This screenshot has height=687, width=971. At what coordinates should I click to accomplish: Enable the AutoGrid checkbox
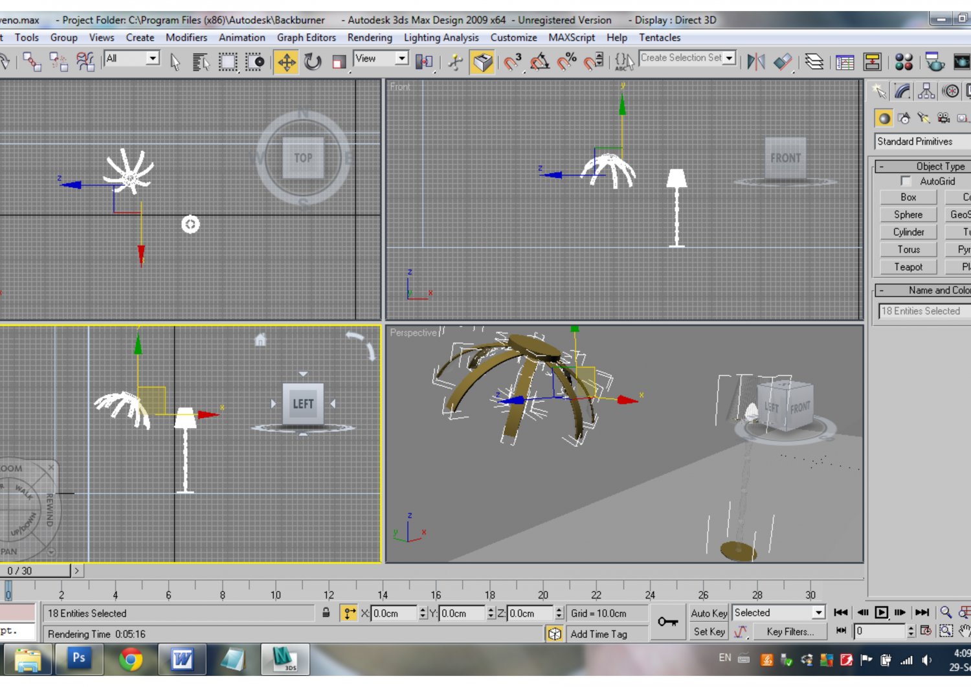[x=905, y=181]
